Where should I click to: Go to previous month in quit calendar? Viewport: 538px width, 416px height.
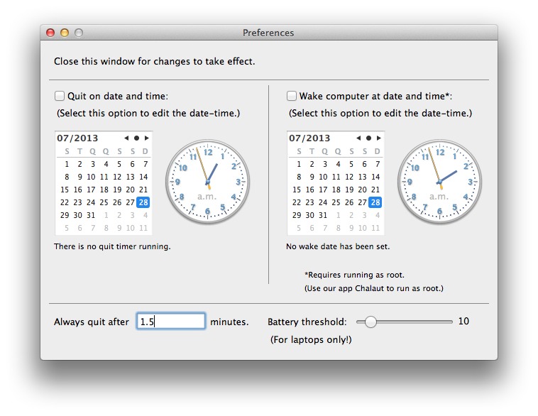[x=126, y=138]
